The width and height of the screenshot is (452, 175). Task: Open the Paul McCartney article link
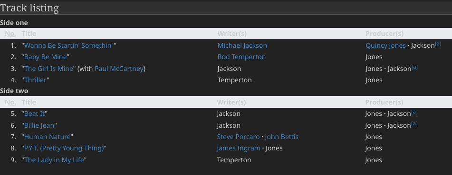pos(119,69)
